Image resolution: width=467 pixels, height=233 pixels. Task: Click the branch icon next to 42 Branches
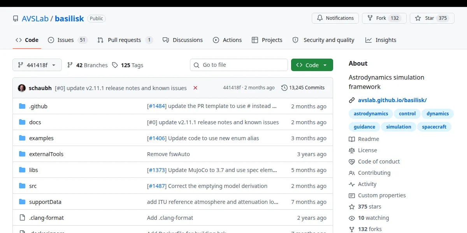click(x=70, y=65)
